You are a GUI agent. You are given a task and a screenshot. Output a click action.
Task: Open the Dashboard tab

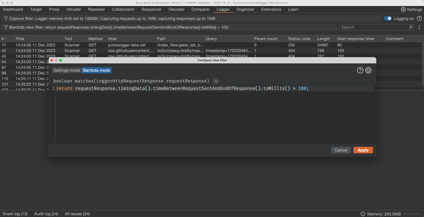point(13,10)
